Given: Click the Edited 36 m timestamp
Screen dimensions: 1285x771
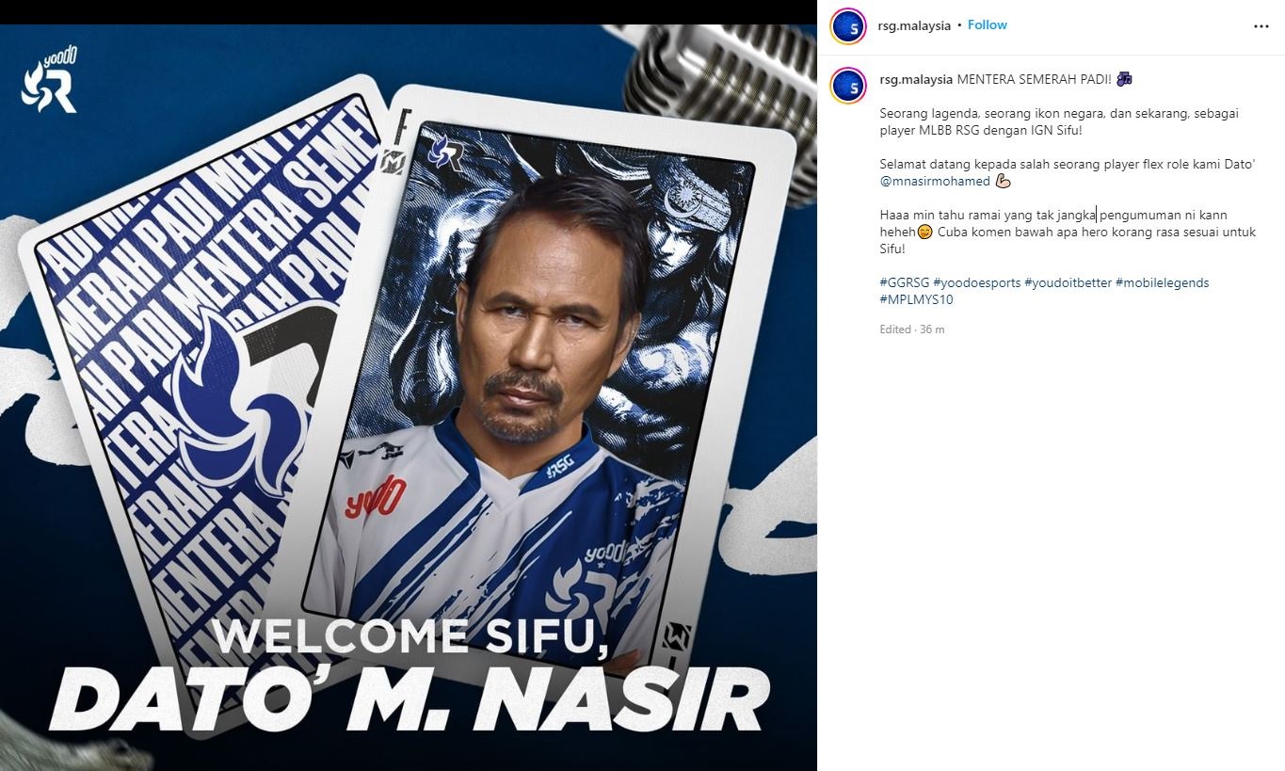Looking at the screenshot, I should pyautogui.click(x=912, y=329).
